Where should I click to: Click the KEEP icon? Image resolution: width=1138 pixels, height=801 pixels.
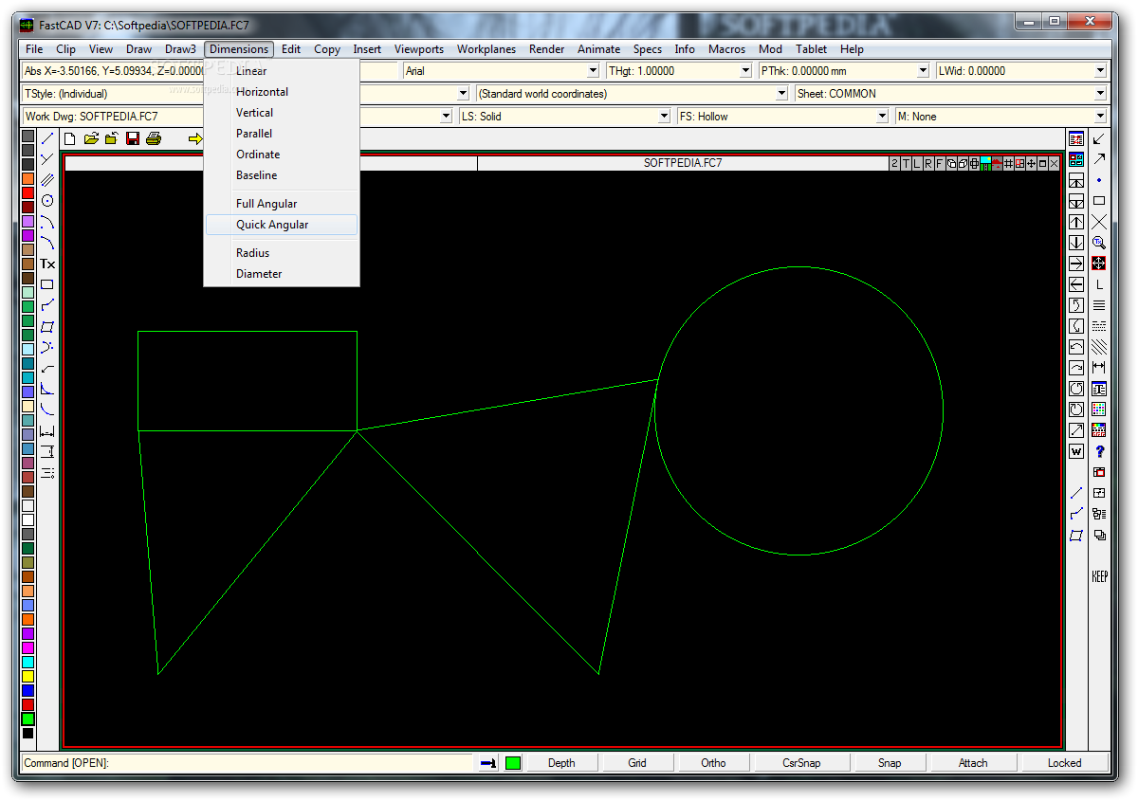pos(1099,576)
